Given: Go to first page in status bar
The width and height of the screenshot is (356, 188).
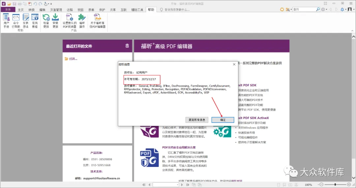Looking at the screenshot, I should click(x=144, y=185).
